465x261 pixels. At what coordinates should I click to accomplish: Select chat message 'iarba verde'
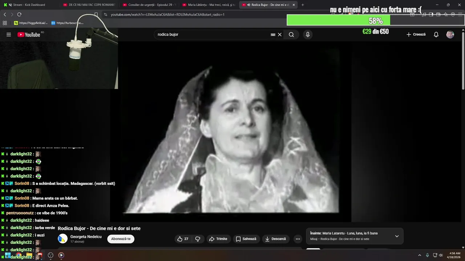45,228
